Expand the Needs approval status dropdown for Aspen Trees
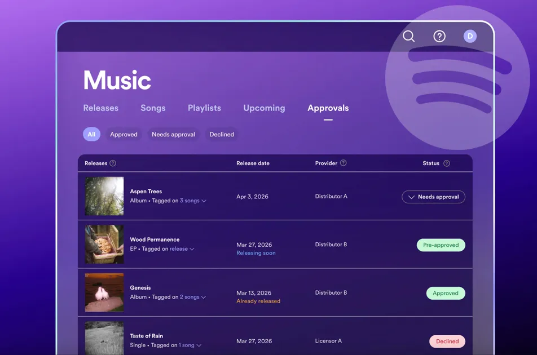The width and height of the screenshot is (537, 355). tap(433, 197)
